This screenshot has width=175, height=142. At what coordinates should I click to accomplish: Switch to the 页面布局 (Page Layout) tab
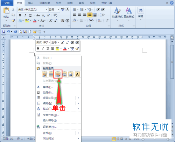[x=44, y=3]
